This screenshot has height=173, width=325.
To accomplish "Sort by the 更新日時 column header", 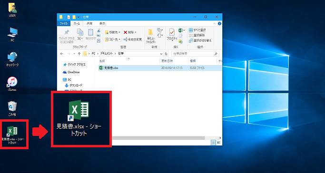I will click(x=174, y=61).
